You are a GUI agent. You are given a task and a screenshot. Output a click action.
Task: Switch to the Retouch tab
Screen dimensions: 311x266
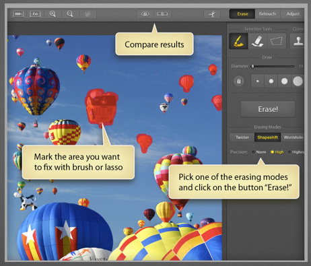pos(267,14)
